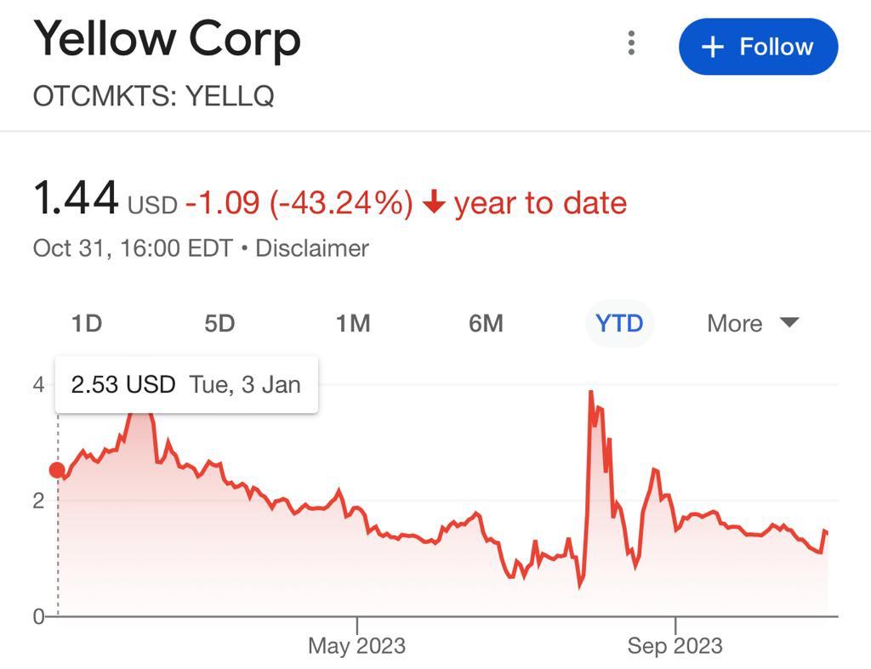Viewport: 871px width, 669px height.
Task: Click the Yellow Corp company title
Action: 167,40
